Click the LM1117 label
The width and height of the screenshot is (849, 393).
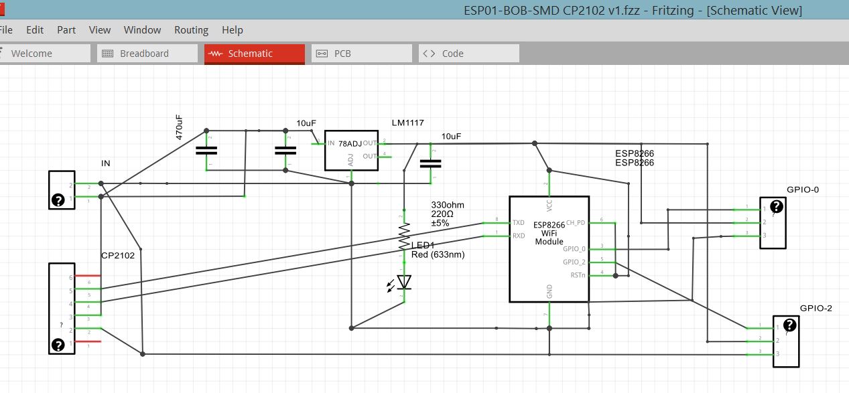pos(408,123)
